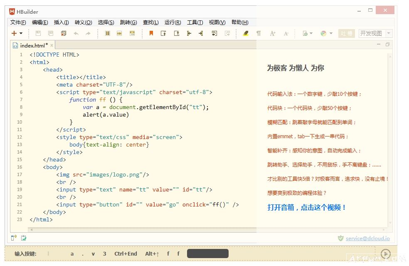Click the horizontal scrollbar under the code editor
Screen dimensions: 409x266
pyautogui.click(x=141, y=229)
